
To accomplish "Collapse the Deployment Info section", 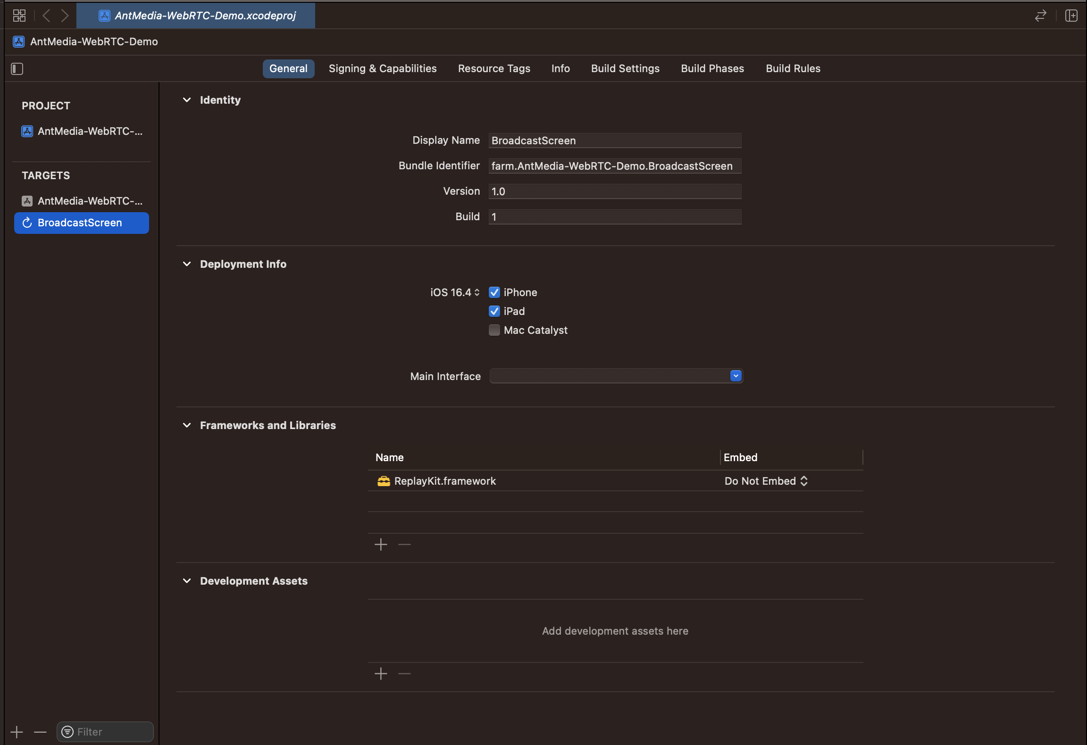I will pyautogui.click(x=187, y=264).
